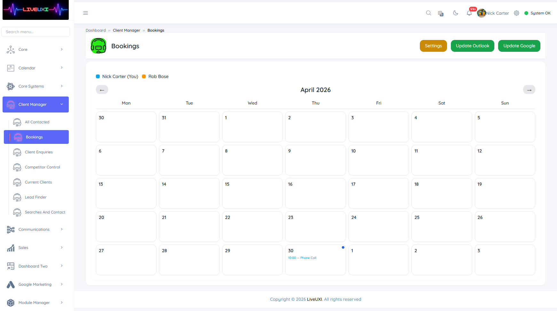Viewport: 557px width, 311px height.
Task: Select Bookings menu item in sidebar
Action: (x=36, y=137)
